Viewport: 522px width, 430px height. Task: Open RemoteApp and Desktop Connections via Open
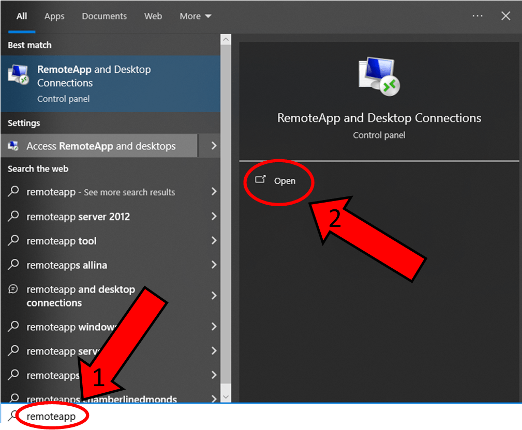tap(275, 180)
